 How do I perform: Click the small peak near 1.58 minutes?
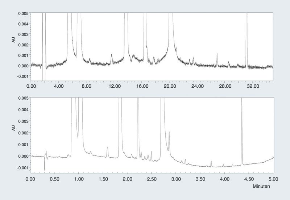pyautogui.click(x=107, y=152)
